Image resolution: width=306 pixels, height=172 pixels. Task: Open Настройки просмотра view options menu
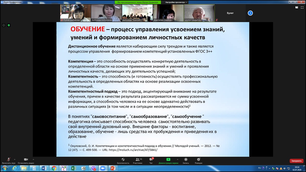(176, 2)
